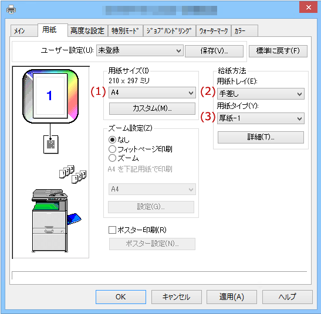321x314 pixels.
Task: Click the OK button
Action: (121, 297)
